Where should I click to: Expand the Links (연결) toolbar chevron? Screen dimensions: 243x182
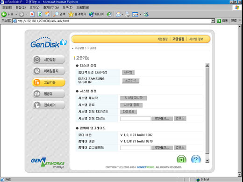click(x=240, y=20)
